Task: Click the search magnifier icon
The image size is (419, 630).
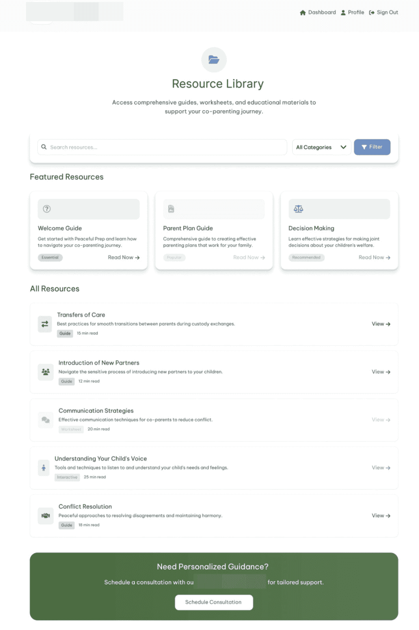Action: 44,147
